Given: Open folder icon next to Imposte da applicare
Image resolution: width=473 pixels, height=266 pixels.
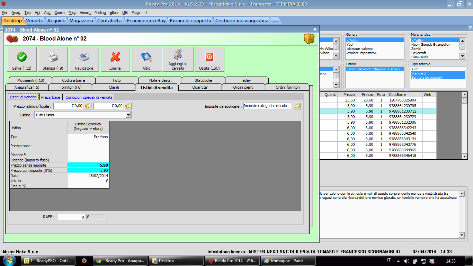Looking at the screenshot, I should point(297,106).
